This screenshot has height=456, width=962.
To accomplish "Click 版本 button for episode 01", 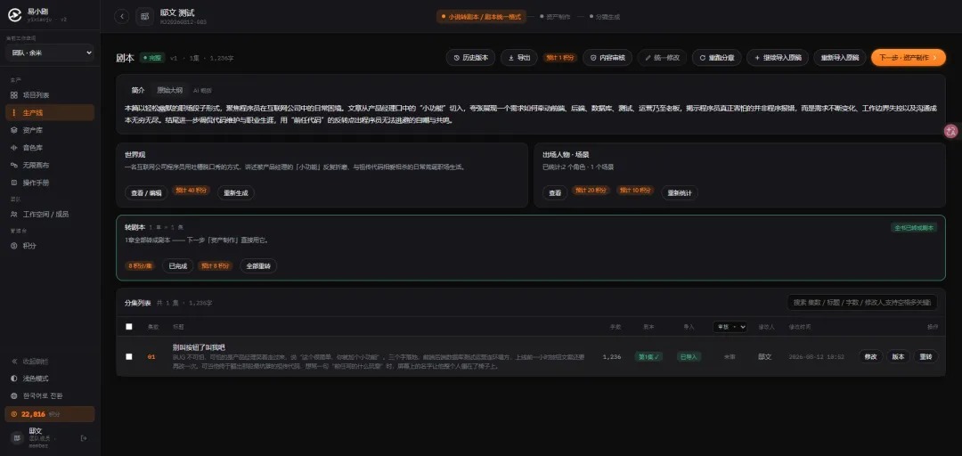I will (898, 356).
